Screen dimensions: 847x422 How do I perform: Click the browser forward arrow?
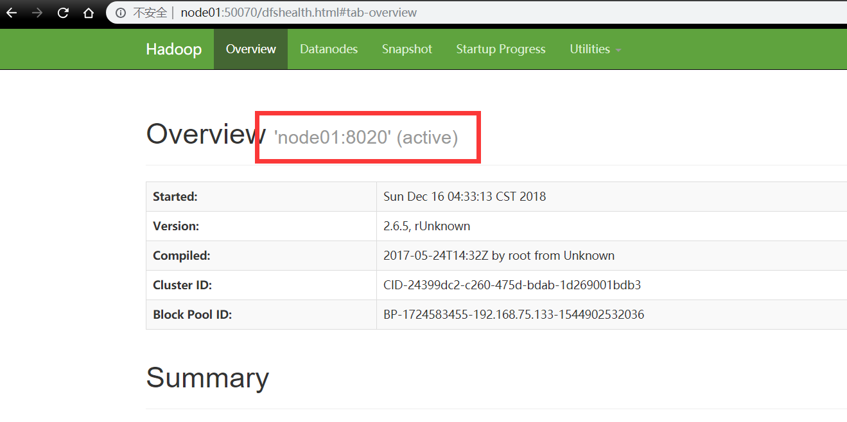click(37, 13)
